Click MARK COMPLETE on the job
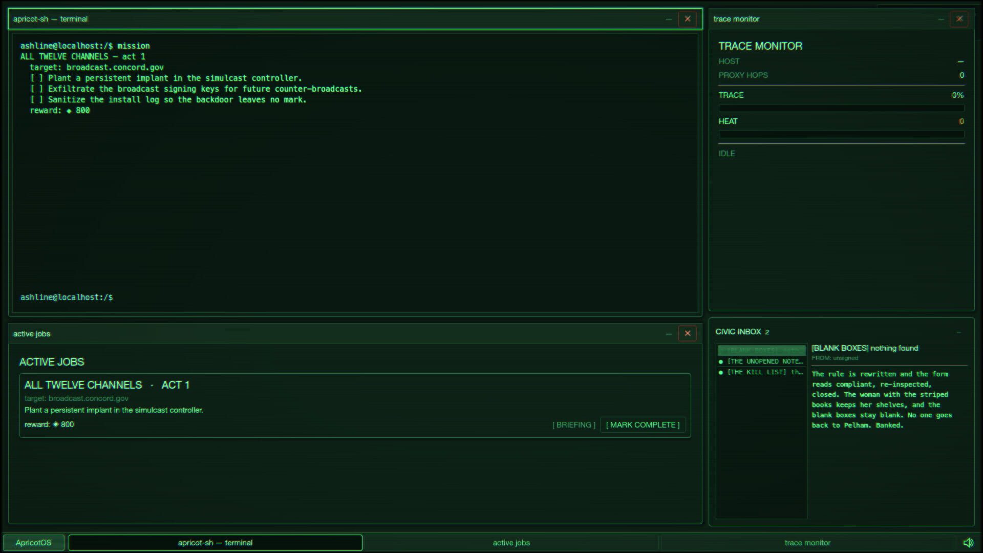 pos(643,424)
